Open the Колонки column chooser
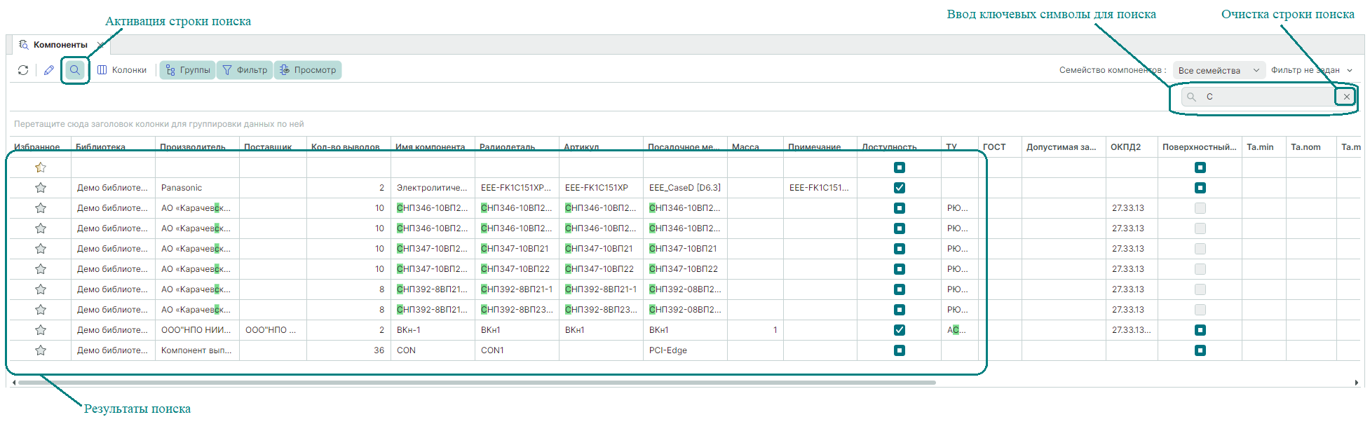The image size is (1370, 424). [x=122, y=70]
